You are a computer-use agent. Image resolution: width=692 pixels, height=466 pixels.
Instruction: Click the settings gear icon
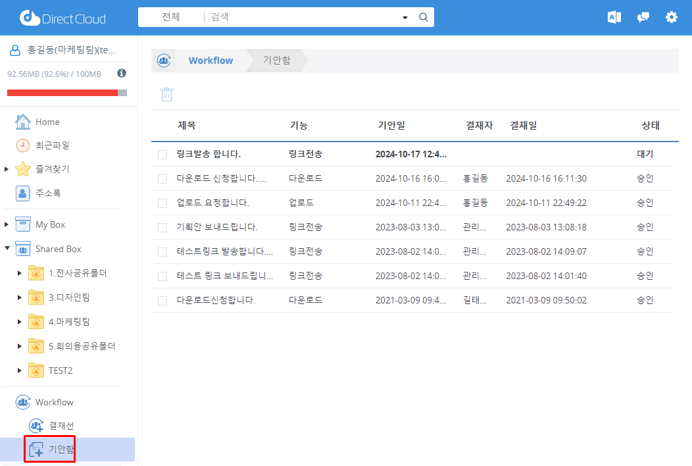click(x=671, y=18)
